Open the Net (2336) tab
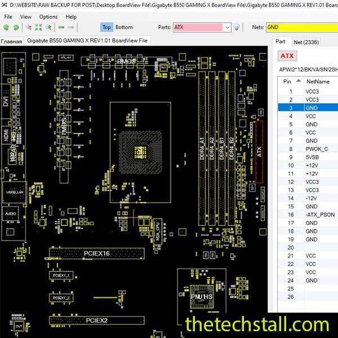 coord(306,42)
